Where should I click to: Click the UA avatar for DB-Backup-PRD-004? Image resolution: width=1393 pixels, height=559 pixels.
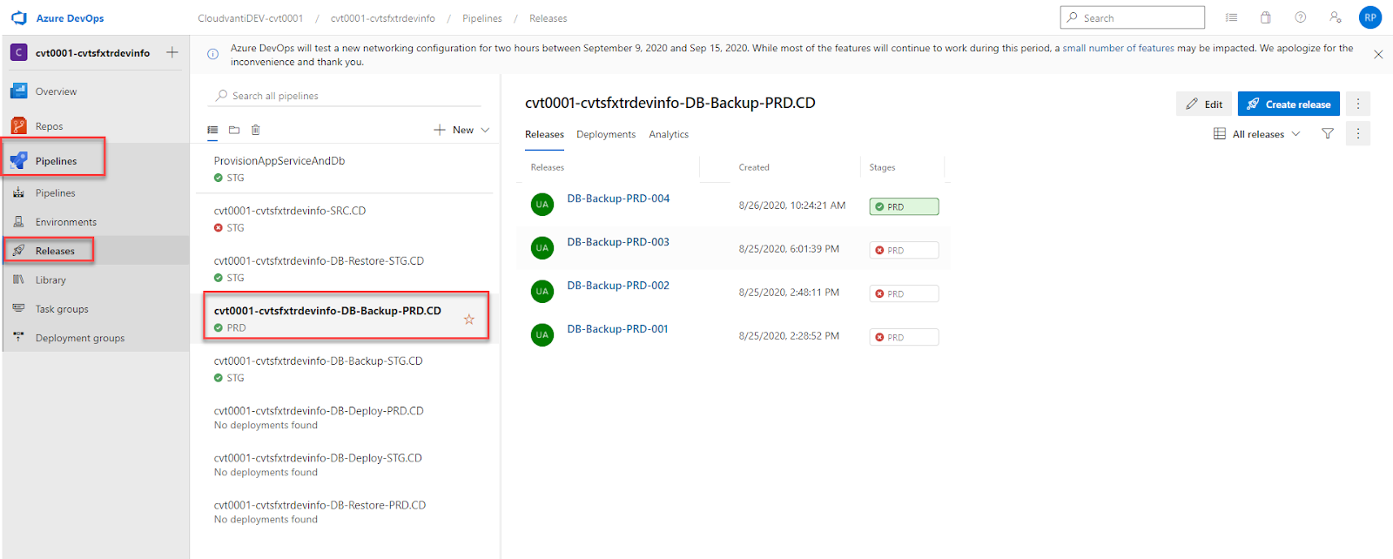coord(542,205)
